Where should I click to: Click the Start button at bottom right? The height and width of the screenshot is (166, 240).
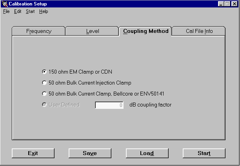pos(204,153)
